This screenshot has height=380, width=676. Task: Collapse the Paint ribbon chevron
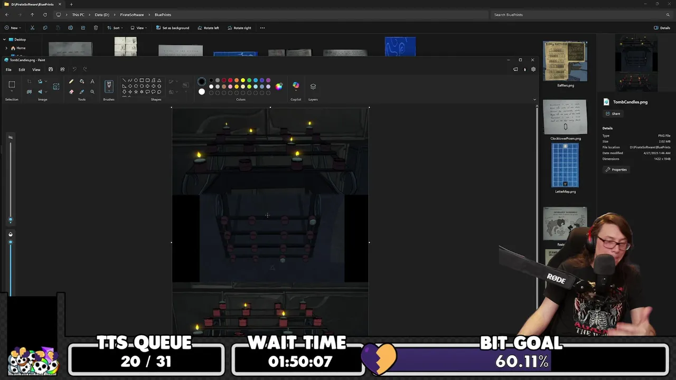point(534,99)
